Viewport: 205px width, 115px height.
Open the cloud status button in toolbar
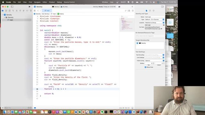pos(119,7)
